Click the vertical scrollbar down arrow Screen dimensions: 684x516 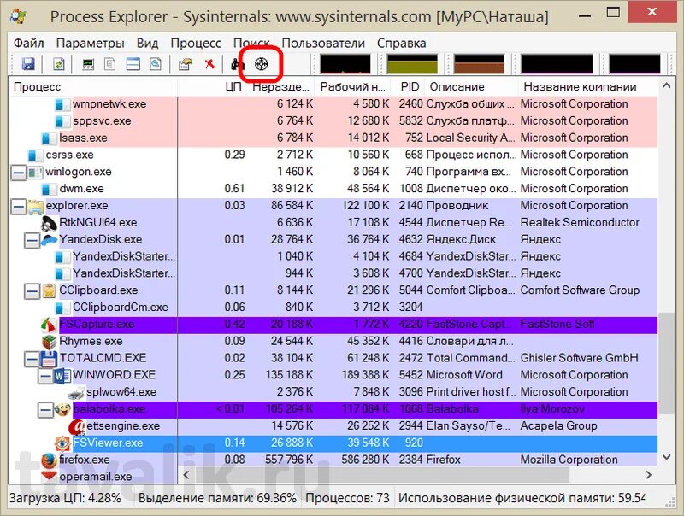[666, 457]
